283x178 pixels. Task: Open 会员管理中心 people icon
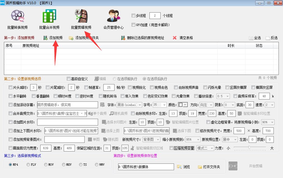pyautogui.click(x=113, y=16)
